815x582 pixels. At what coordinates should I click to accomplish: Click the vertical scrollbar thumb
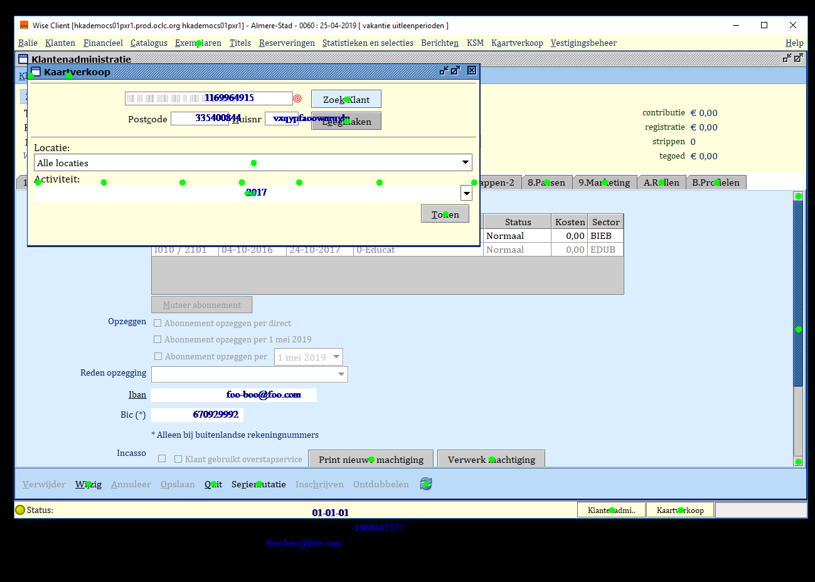tap(798, 294)
